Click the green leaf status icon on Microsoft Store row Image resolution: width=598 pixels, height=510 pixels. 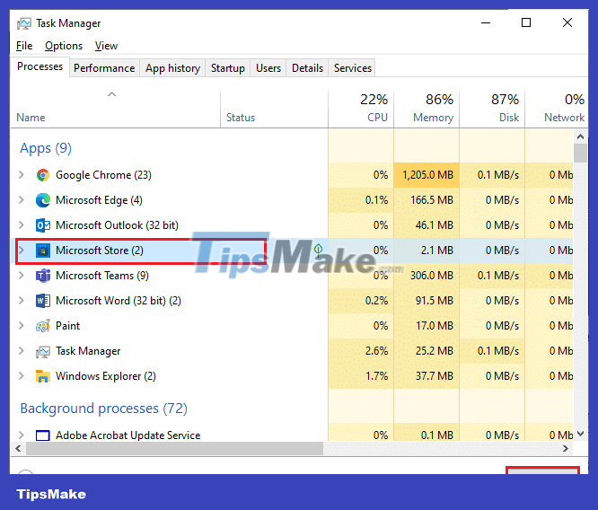point(318,250)
